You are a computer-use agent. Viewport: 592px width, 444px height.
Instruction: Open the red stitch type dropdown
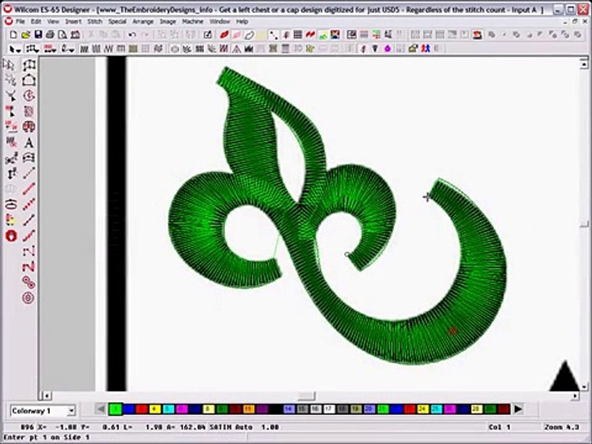tap(50, 49)
